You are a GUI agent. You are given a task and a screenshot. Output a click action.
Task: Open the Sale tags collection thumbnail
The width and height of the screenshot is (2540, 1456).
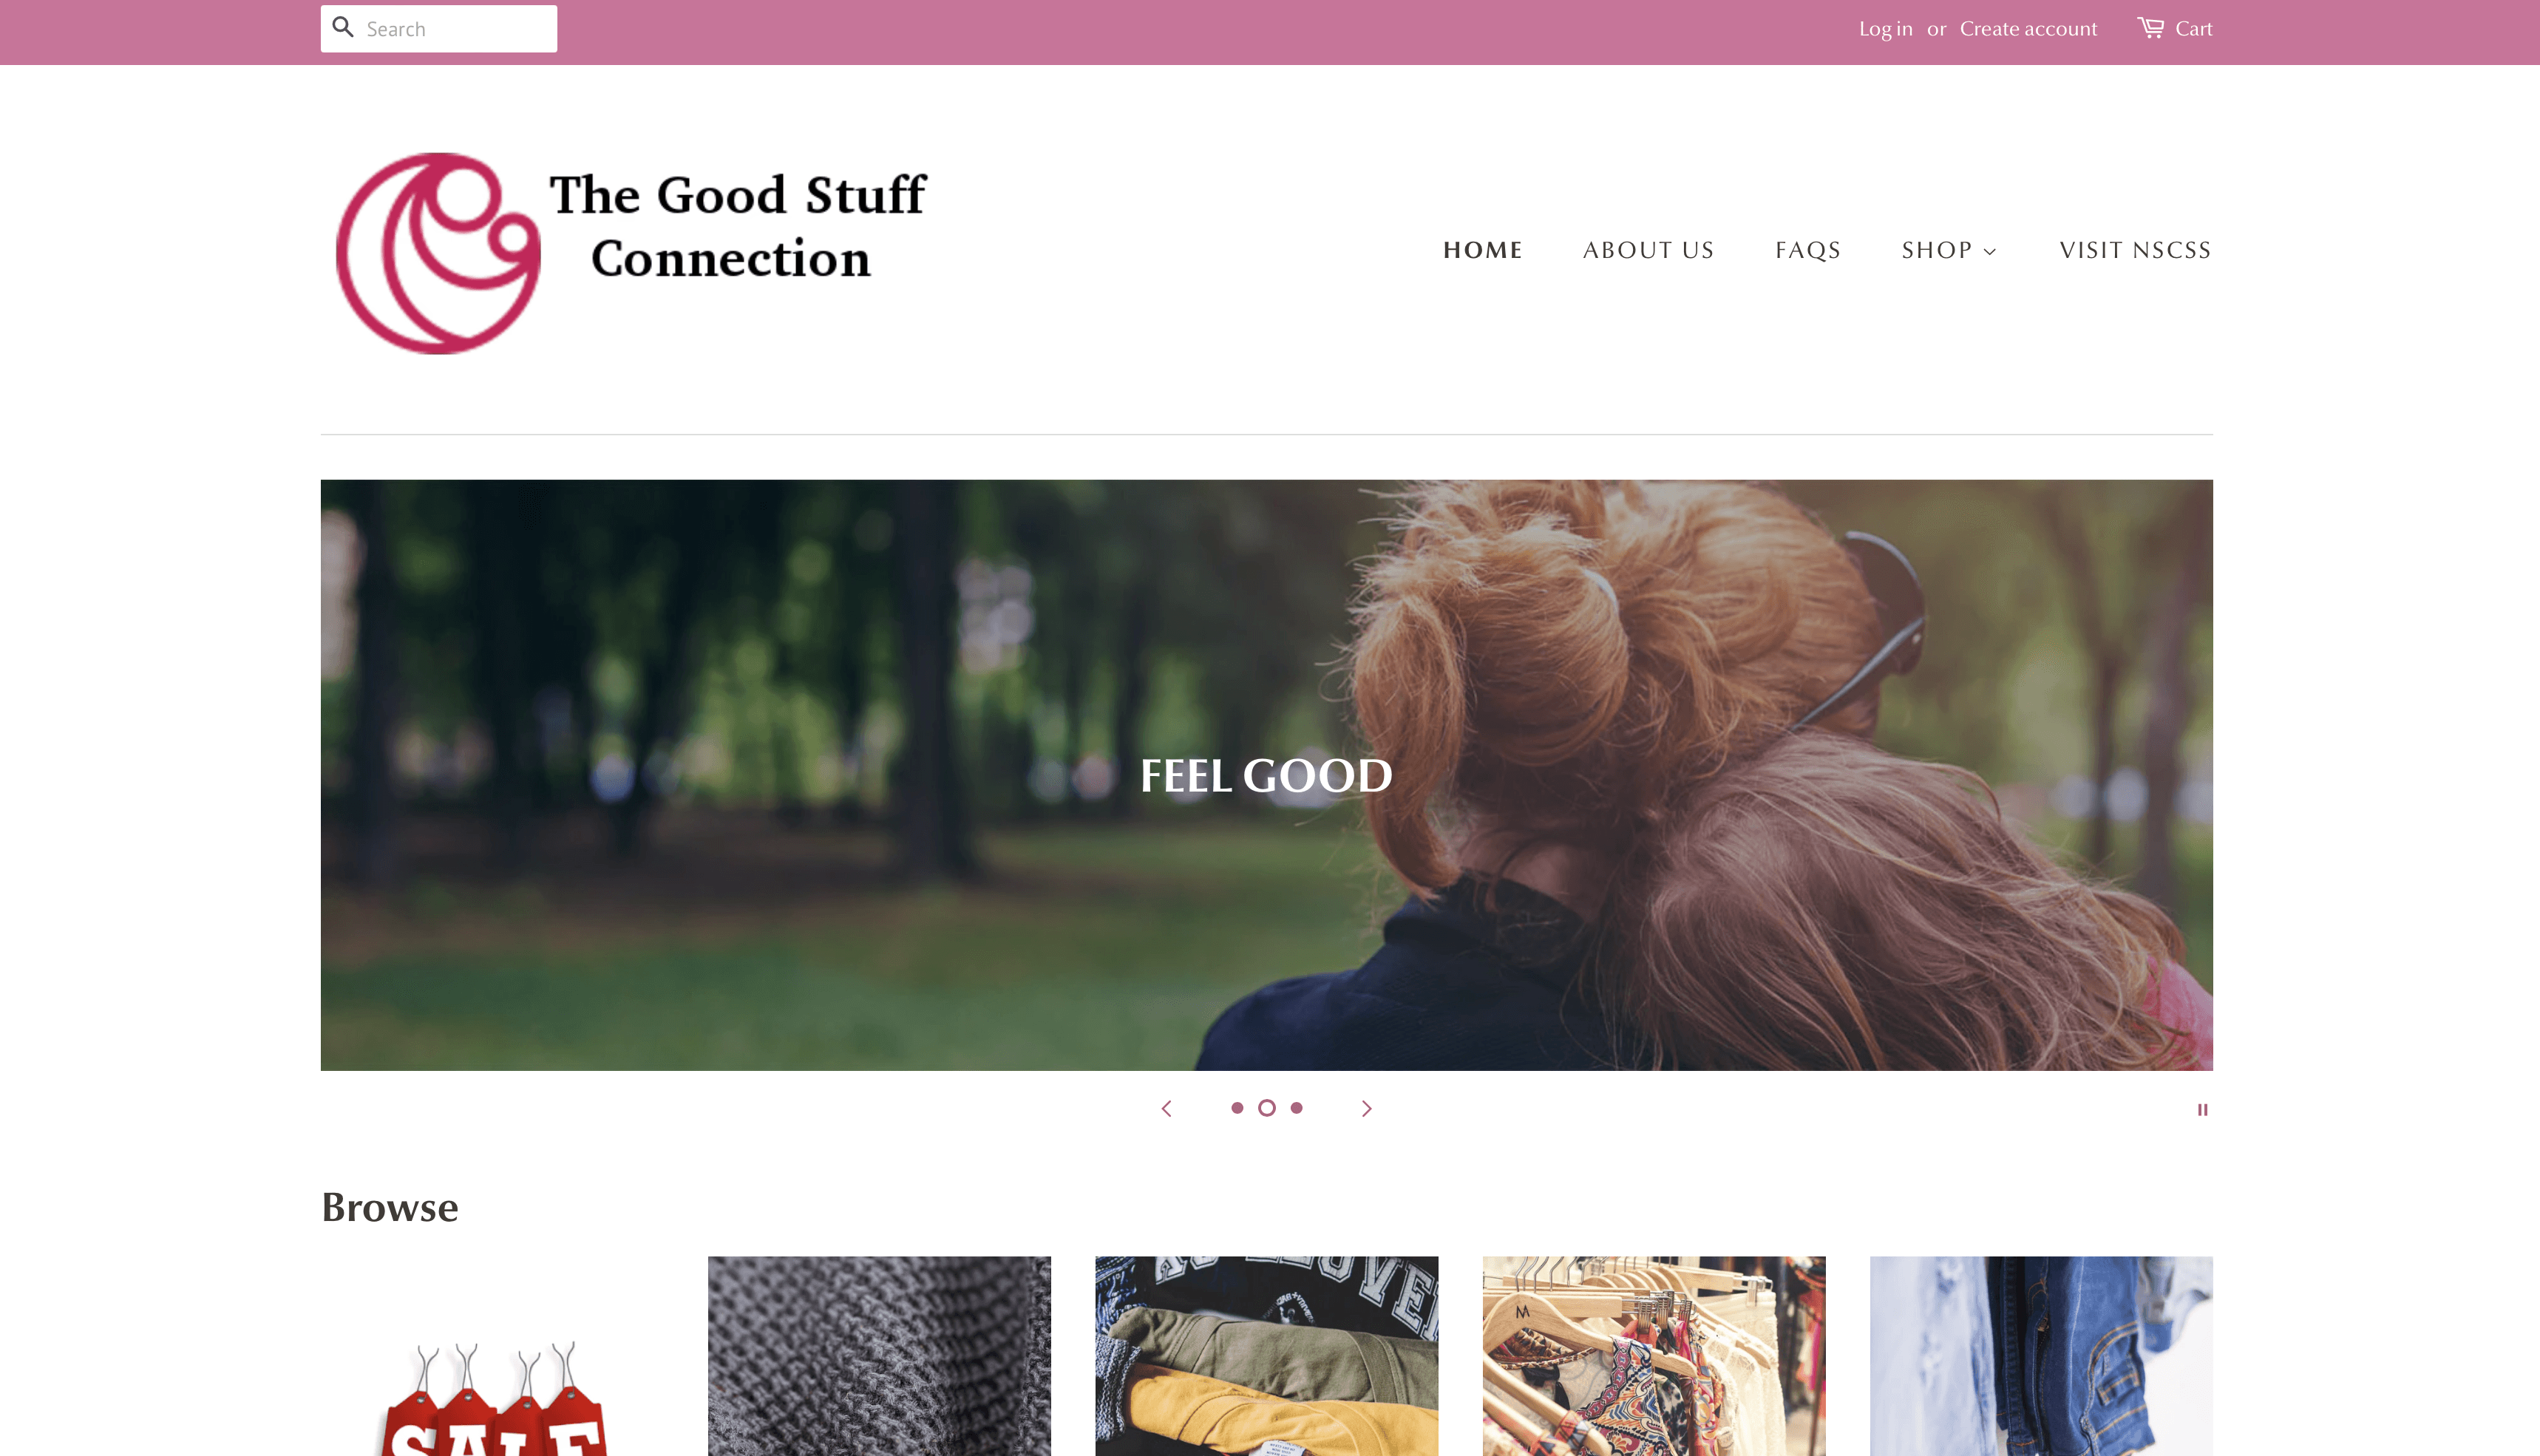(492, 1356)
